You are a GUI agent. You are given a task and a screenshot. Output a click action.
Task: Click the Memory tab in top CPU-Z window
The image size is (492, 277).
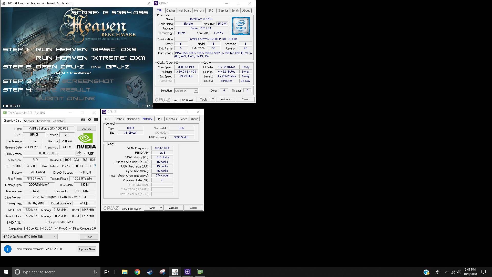click(x=199, y=11)
